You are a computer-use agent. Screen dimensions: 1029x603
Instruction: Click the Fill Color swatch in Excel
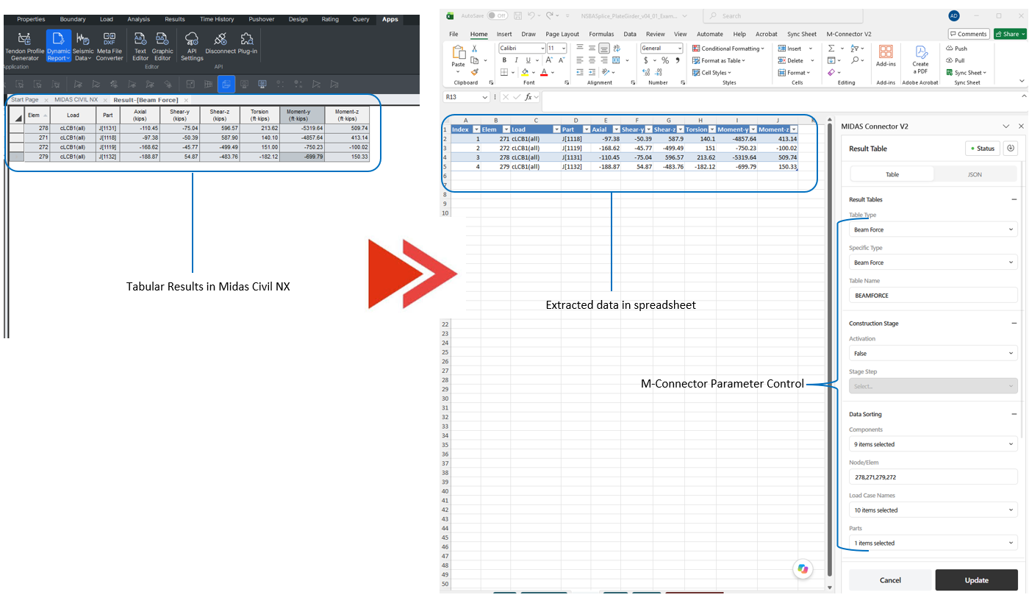525,73
